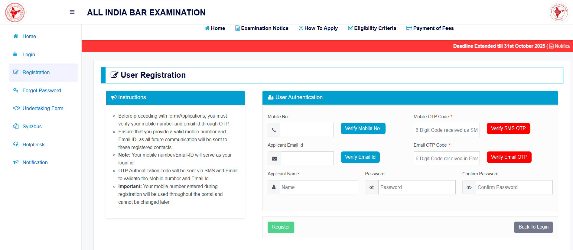The image size is (573, 250).
Task: Click the person icon in Applicant Name field
Action: (x=274, y=187)
